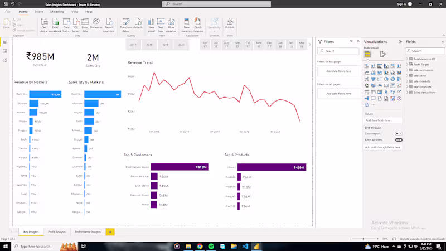Switch to Model view in left sidebar
The image size is (446, 251).
(x=5, y=60)
